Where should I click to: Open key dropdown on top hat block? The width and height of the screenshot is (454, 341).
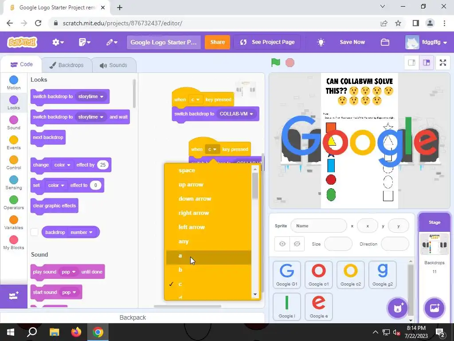[196, 99]
